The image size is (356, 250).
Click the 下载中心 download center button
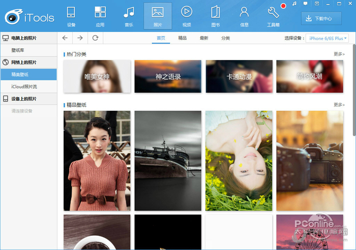[x=321, y=18]
